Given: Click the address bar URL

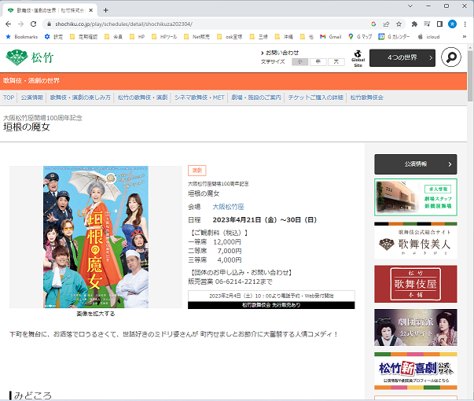Looking at the screenshot, I should click(x=124, y=24).
